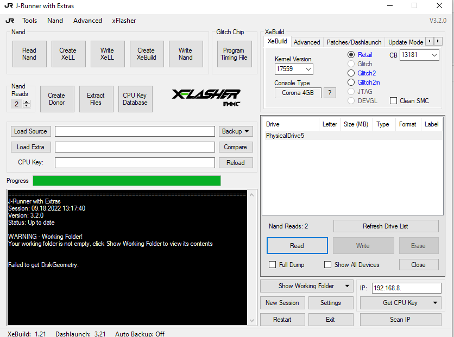Click the Create XeBuild button
This screenshot has height=337, width=454.
147,54
